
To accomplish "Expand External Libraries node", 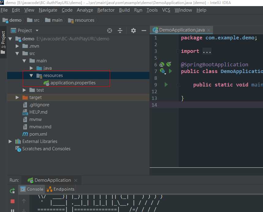I will click(10, 141).
